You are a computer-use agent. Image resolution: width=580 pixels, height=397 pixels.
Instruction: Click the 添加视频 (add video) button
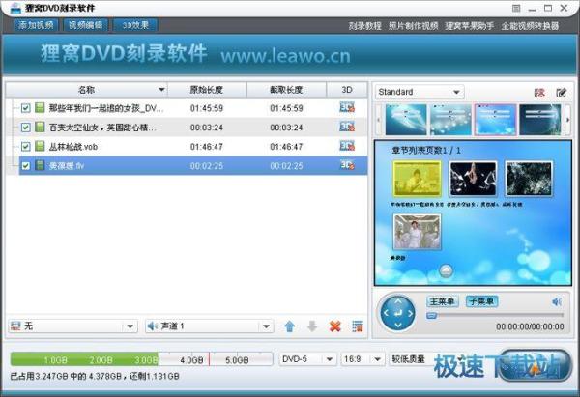[x=36, y=25]
